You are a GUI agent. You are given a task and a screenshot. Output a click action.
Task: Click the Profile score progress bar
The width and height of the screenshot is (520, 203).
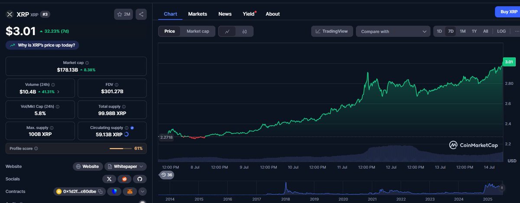(120, 148)
